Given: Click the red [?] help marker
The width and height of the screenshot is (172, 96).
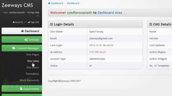Looking at the screenshot, I should 38,16.
